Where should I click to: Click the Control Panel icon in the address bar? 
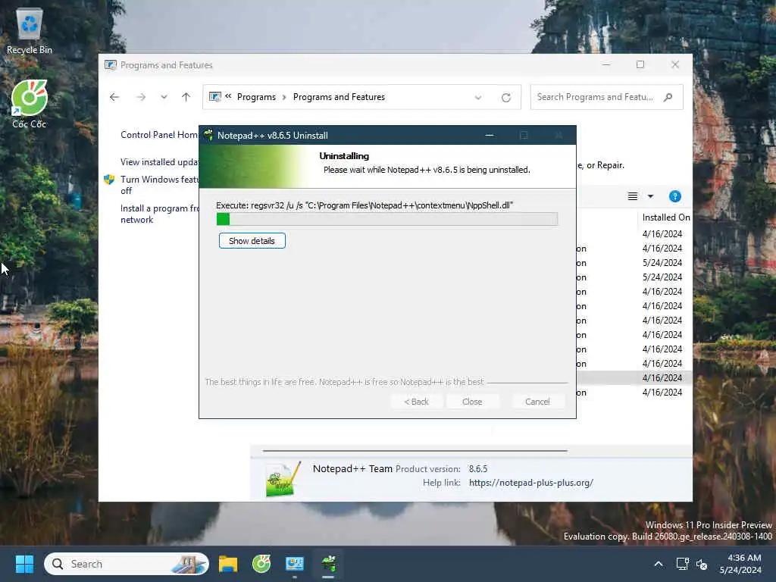tap(214, 97)
